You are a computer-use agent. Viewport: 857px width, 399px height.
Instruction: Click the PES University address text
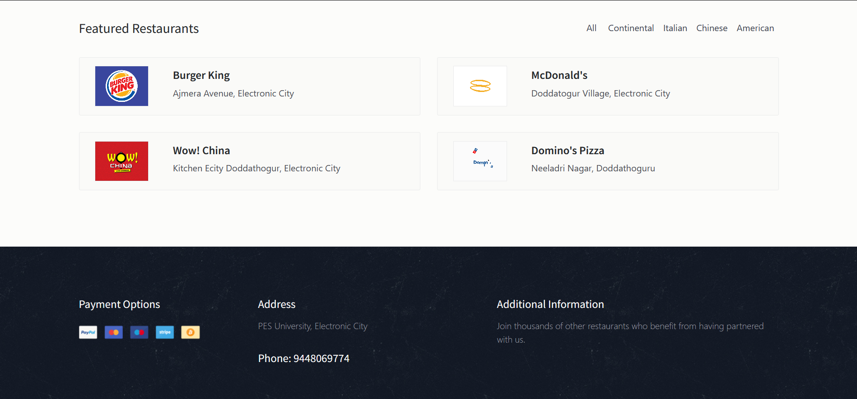pos(312,326)
